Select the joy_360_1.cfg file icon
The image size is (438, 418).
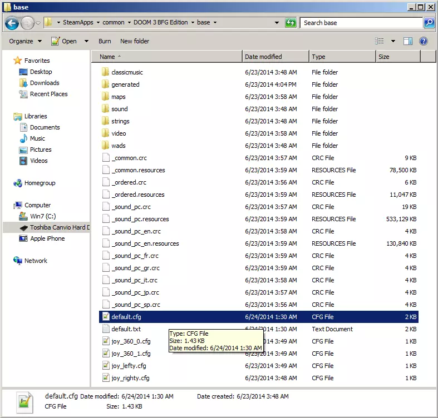point(106,354)
